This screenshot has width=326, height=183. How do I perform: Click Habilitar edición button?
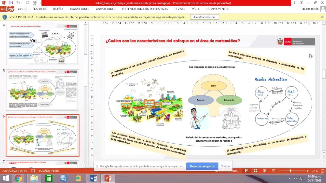click(x=204, y=17)
